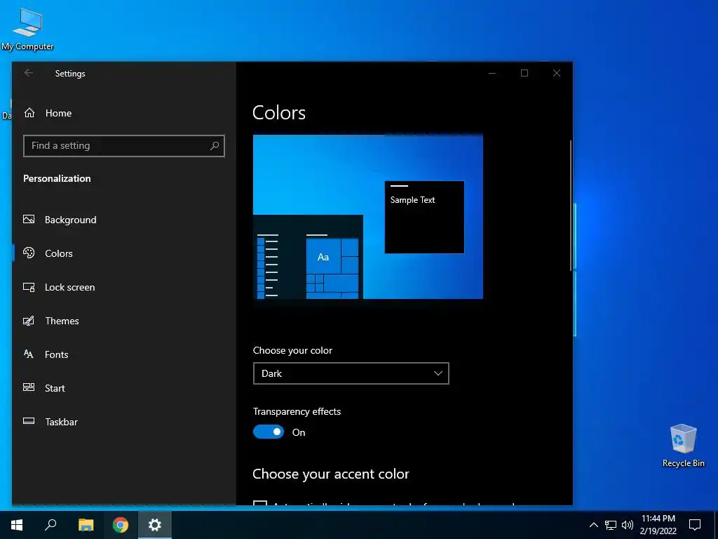
Task: Select the My Computer desktop icon
Action: (27, 29)
